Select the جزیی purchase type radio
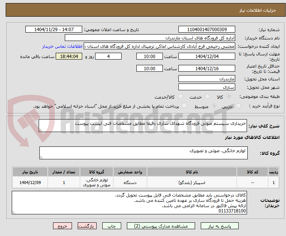The image size is (286, 236). [x=238, y=106]
